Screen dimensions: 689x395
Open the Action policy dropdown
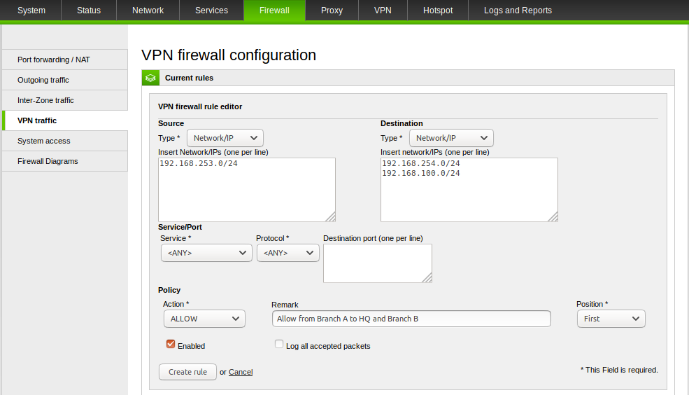pos(204,319)
